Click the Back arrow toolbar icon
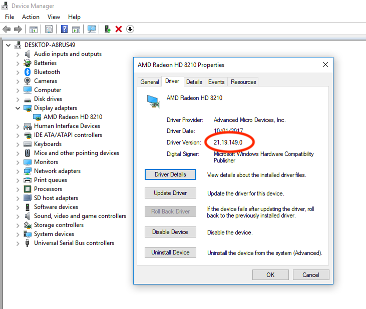The width and height of the screenshot is (366, 309). coord(7,29)
